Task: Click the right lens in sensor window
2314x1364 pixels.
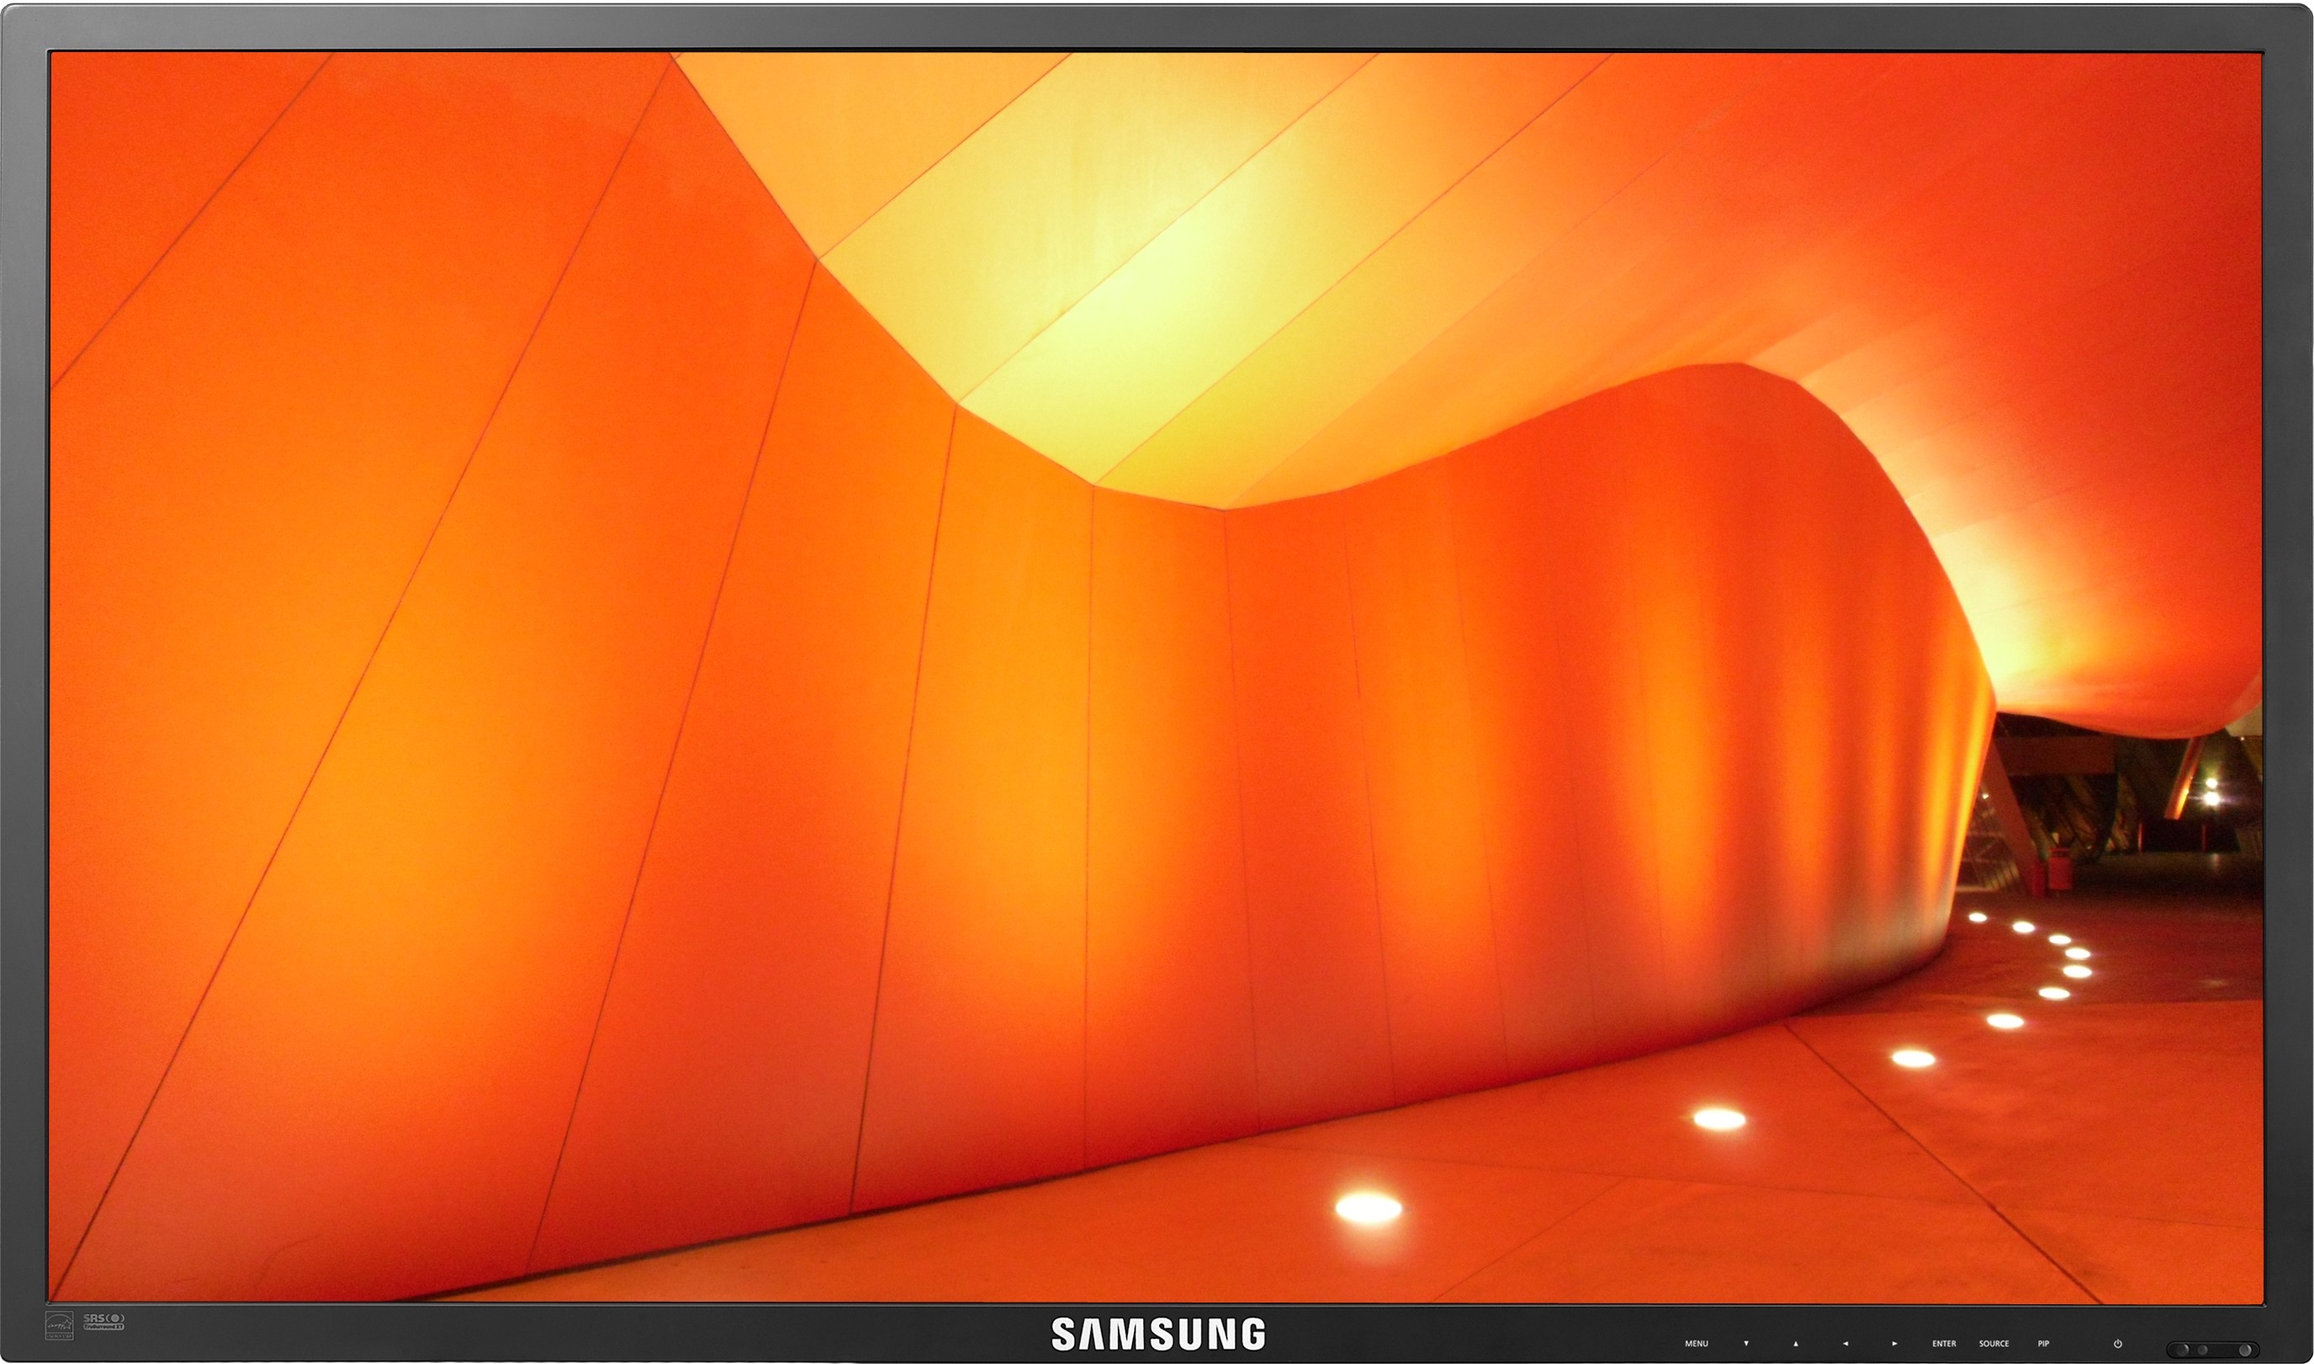Action: pos(2245,1351)
